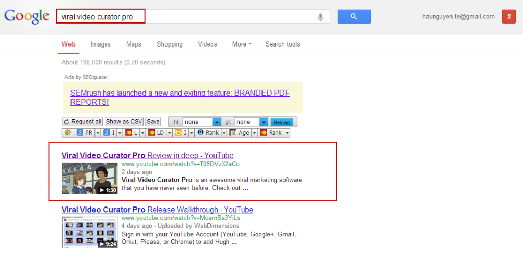The height and width of the screenshot is (253, 523).
Task: Switch to the Images tab
Action: pos(101,44)
